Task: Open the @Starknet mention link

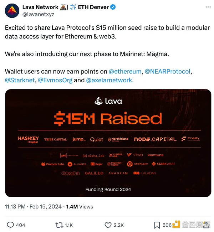Action: (x=20, y=80)
